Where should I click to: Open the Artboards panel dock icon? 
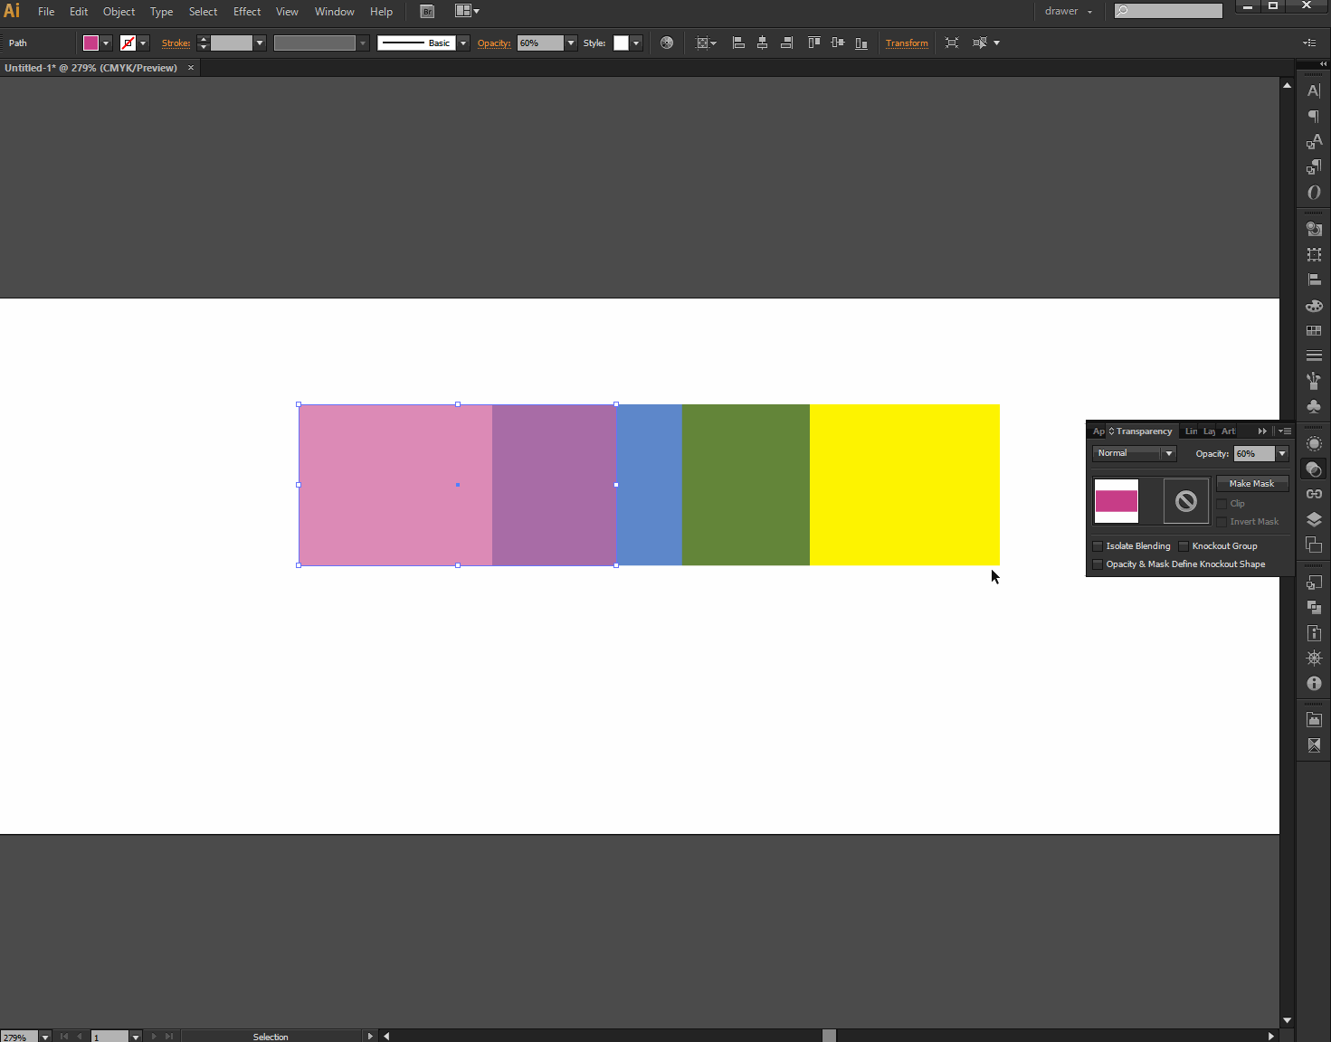(x=1314, y=545)
